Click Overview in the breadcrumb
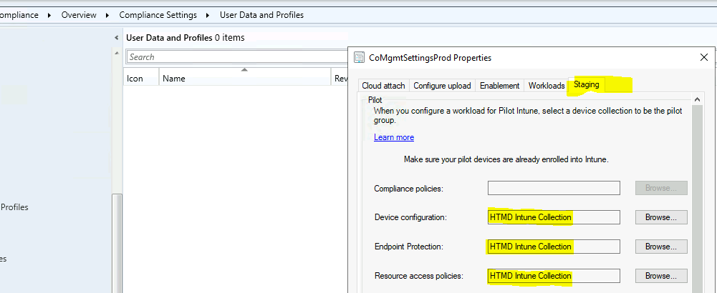 [x=79, y=15]
